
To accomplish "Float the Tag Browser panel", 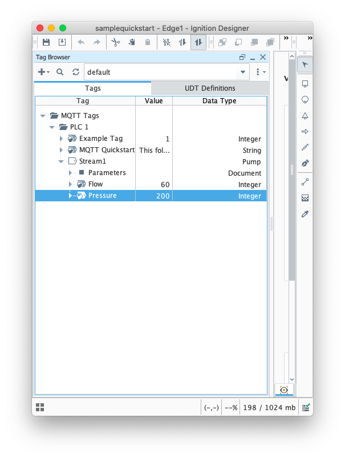I will (242, 57).
